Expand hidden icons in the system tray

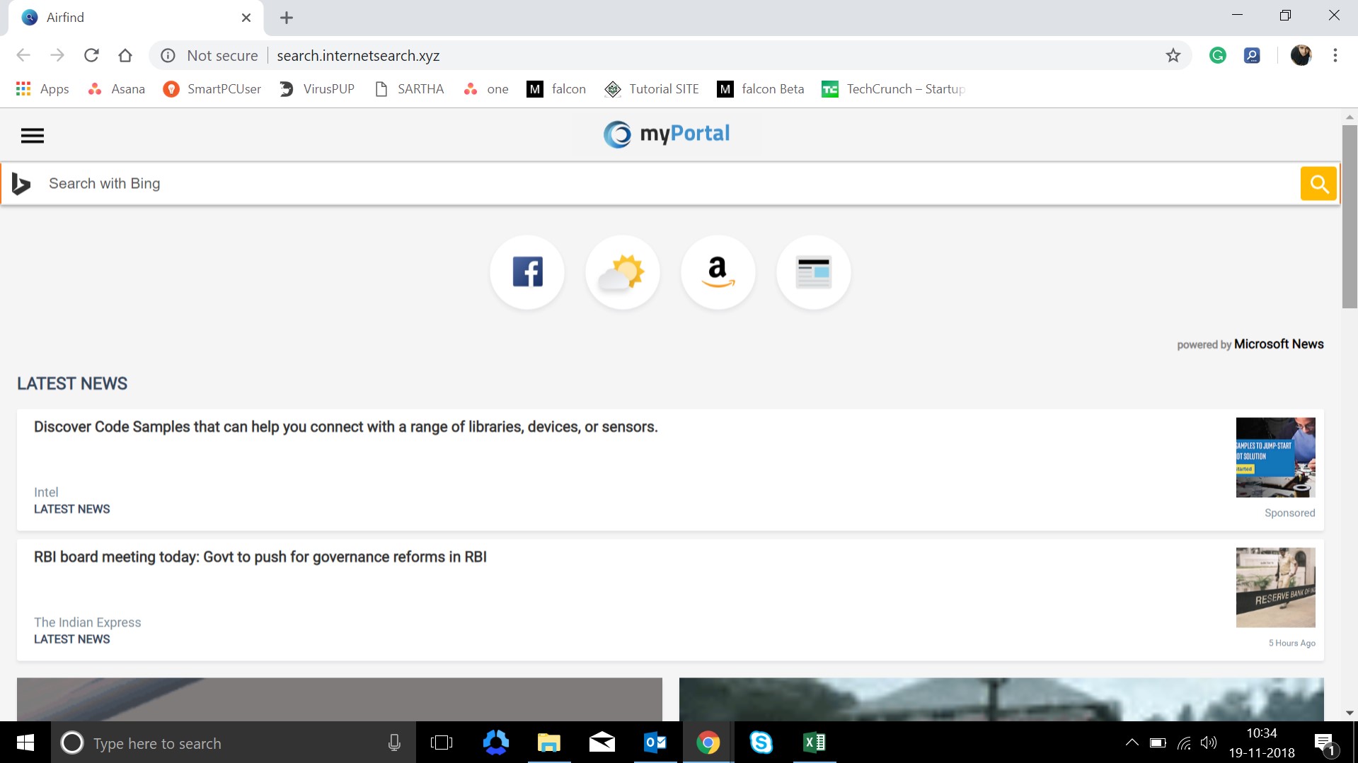pos(1132,742)
